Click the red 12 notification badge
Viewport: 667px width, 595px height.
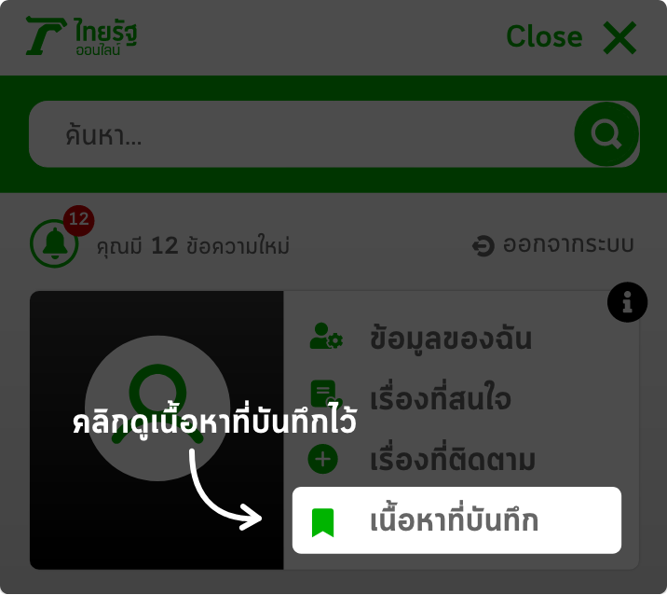click(x=78, y=220)
